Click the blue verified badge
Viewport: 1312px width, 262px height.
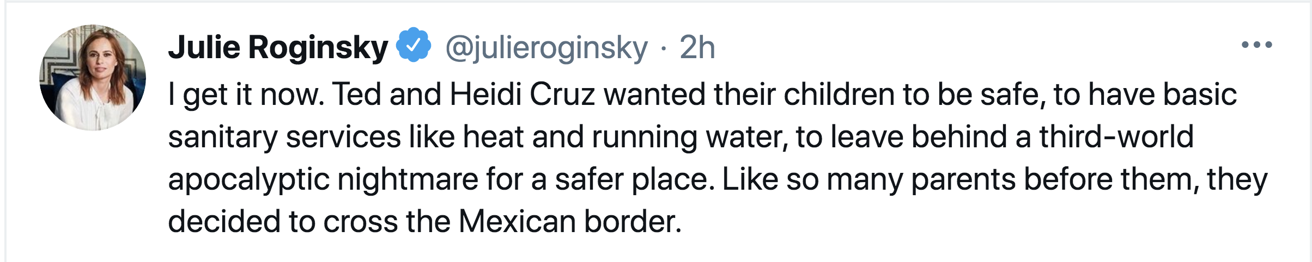click(414, 45)
